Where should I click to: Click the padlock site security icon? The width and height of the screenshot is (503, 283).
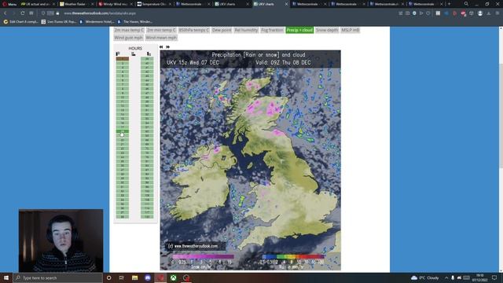pos(57,13)
